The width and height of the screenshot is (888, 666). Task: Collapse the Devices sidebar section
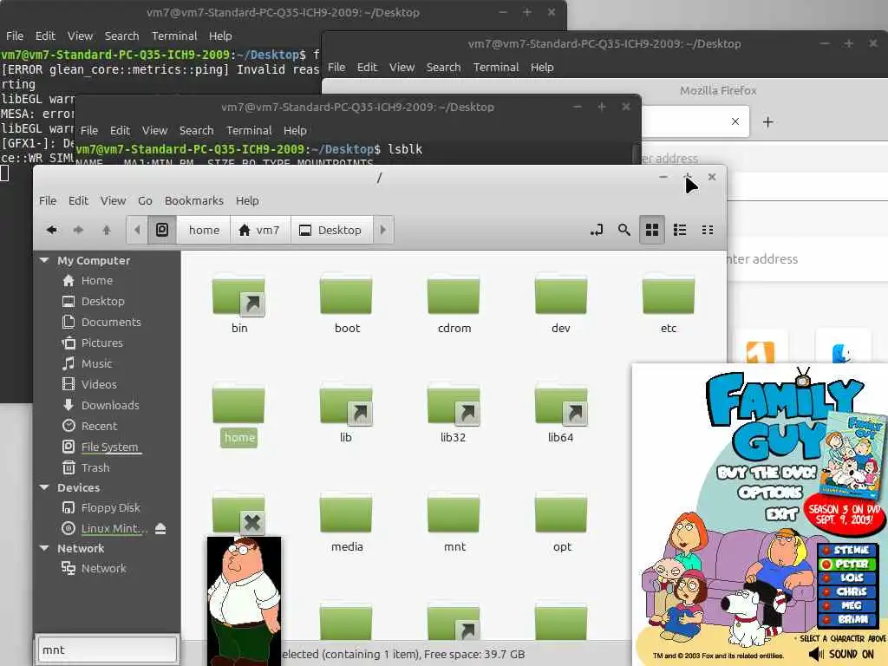click(x=44, y=487)
